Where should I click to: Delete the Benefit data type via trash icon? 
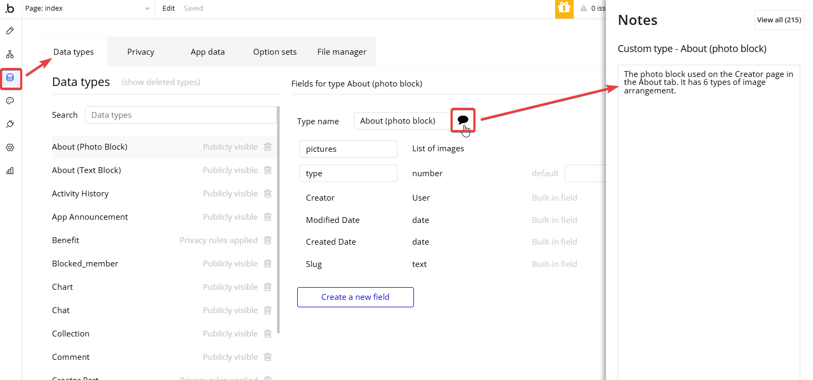click(268, 240)
